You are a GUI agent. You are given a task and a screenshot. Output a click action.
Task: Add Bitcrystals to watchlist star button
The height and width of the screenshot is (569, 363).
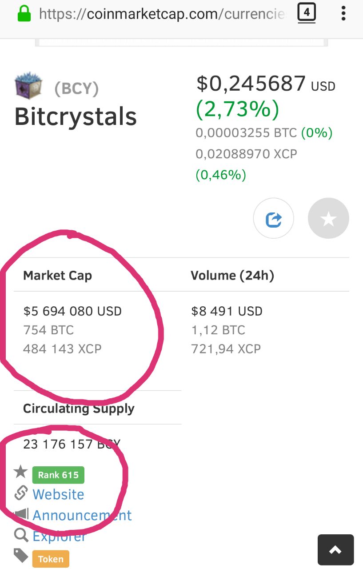(328, 219)
